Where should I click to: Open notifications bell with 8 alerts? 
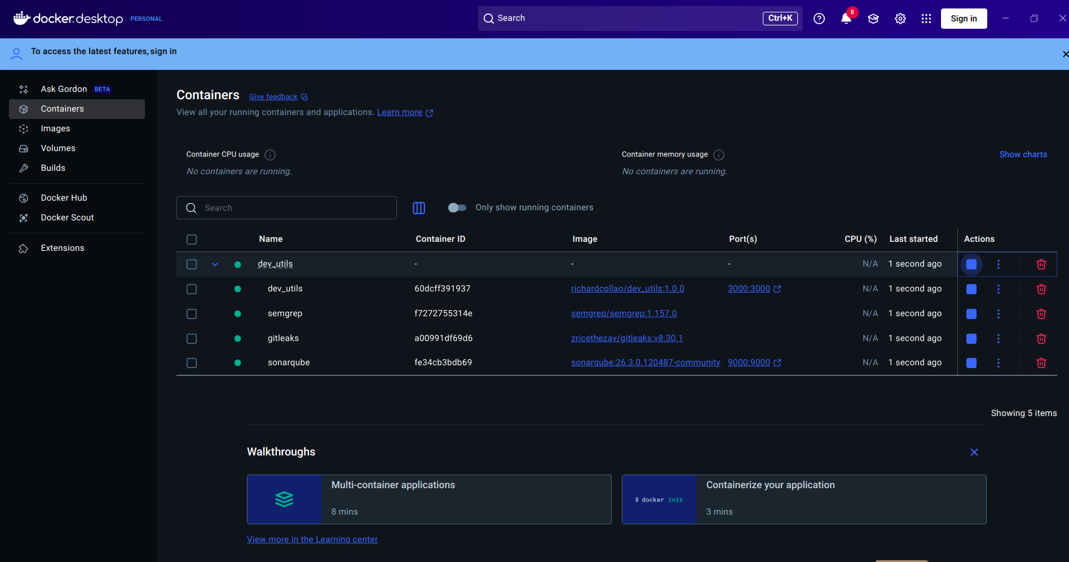[846, 19]
